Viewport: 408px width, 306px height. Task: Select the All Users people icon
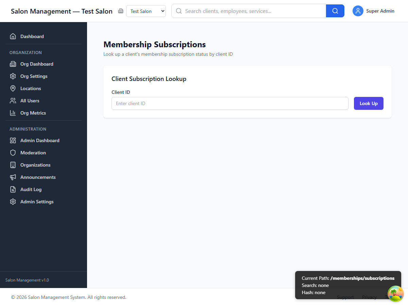click(13, 101)
